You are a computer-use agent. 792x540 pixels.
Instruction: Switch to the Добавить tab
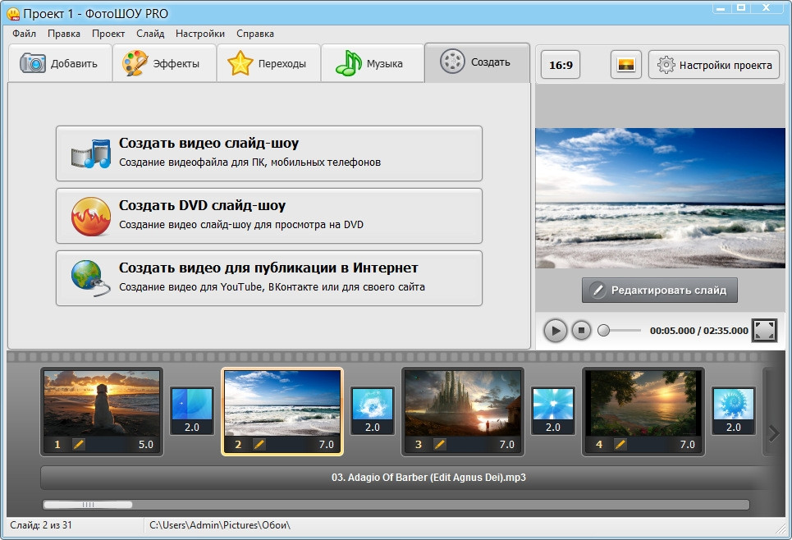(x=60, y=63)
